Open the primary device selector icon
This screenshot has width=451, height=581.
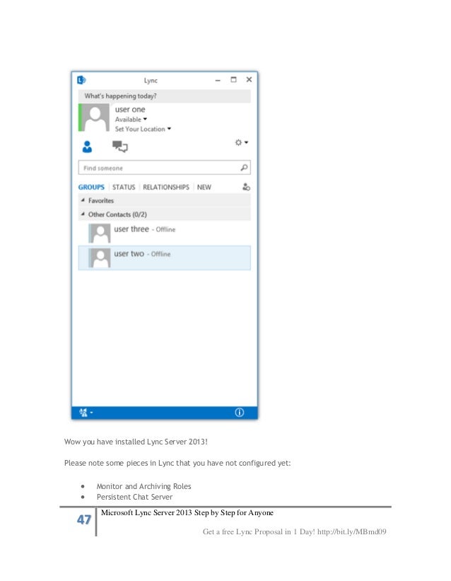86,413
